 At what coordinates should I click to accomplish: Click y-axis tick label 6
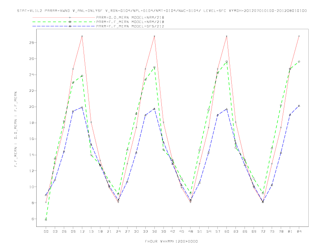tap(33, 219)
